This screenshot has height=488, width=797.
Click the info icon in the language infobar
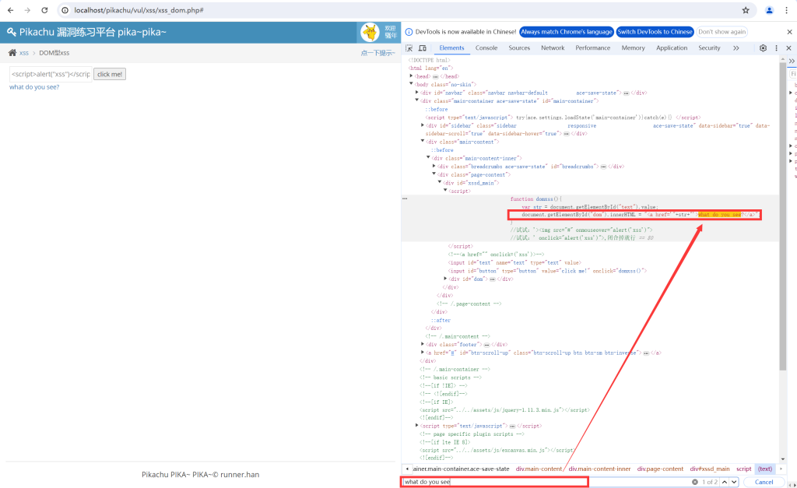pos(409,31)
